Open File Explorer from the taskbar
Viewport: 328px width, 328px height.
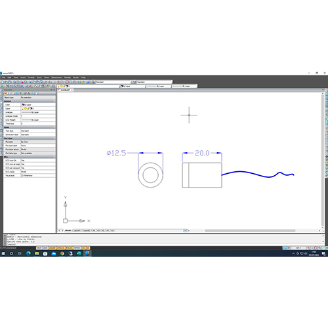(37, 253)
